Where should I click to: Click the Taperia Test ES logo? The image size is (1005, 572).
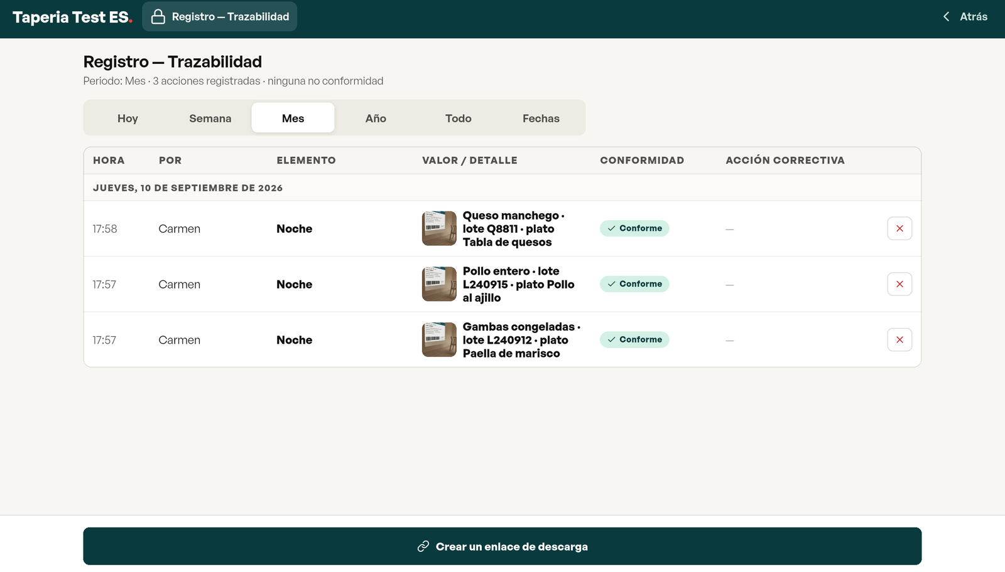click(x=72, y=18)
